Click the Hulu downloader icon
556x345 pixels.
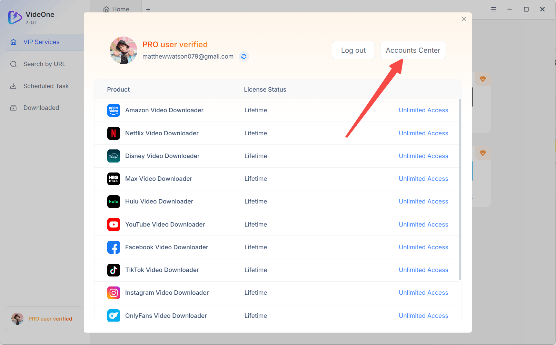click(x=113, y=201)
